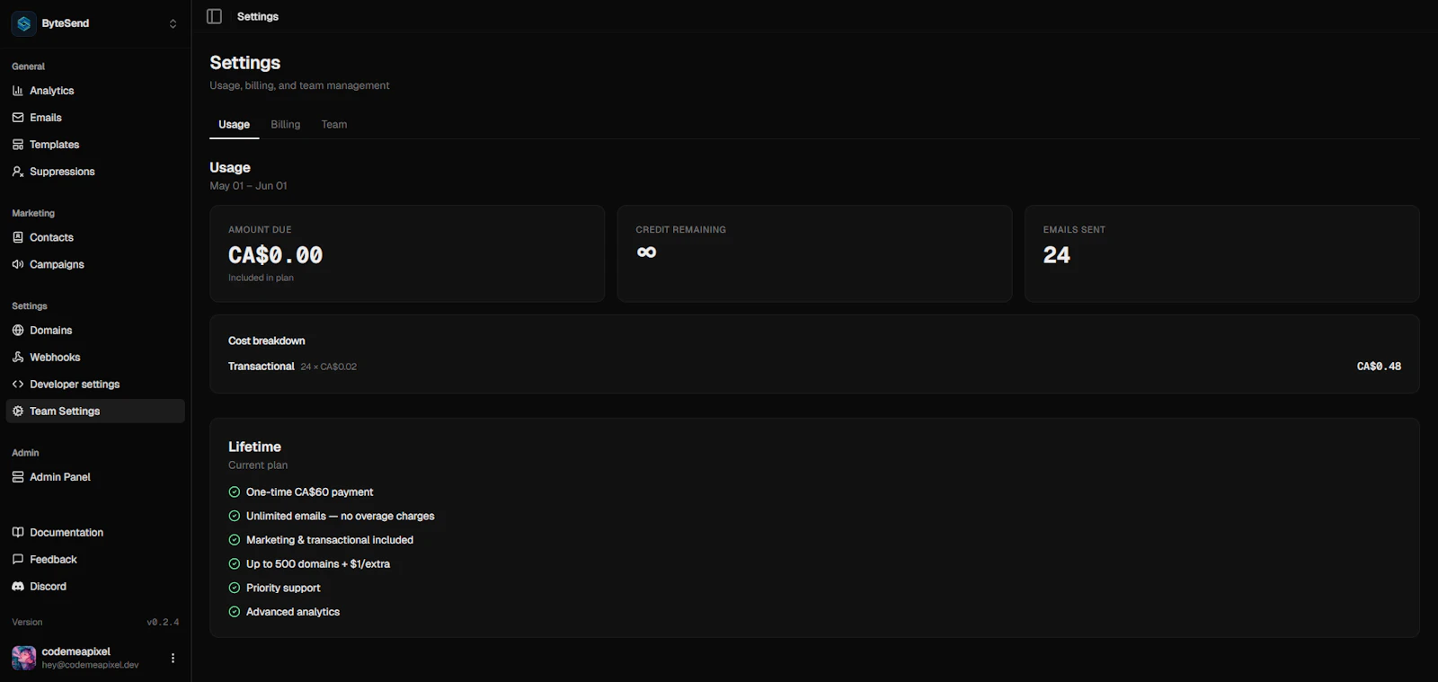This screenshot has width=1438, height=682.
Task: Open the Webhooks page
Action: point(95,358)
